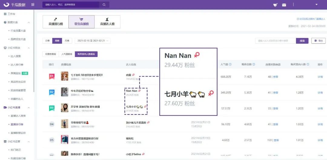Click the green 03 rank badge
This screenshot has height=160, width=327.
(x=52, y=108)
